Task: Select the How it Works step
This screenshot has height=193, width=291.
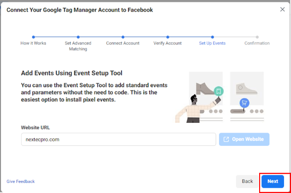Action: tap(33, 43)
